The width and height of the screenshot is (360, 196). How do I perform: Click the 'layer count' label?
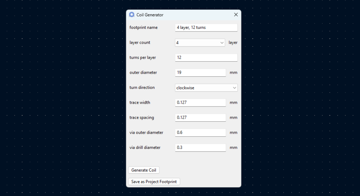click(x=140, y=42)
